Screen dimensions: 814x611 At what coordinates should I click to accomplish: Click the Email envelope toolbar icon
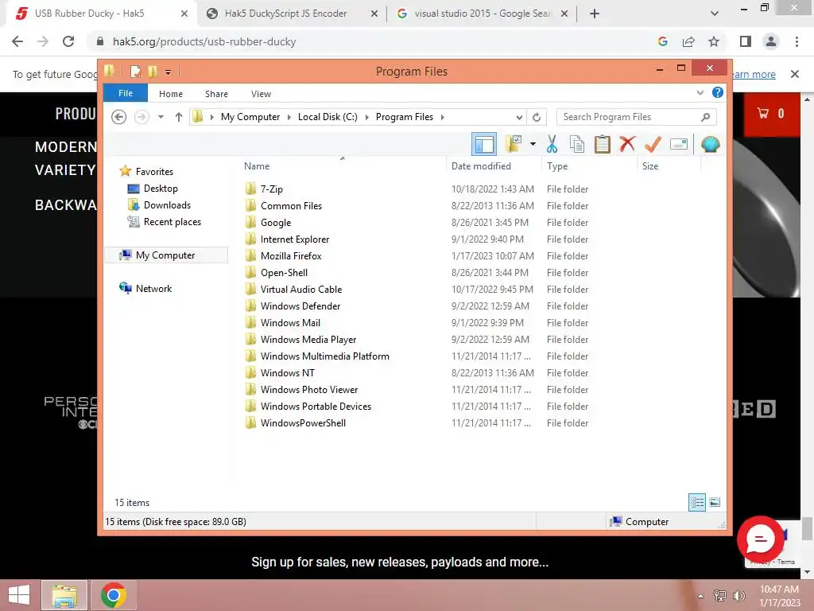679,144
